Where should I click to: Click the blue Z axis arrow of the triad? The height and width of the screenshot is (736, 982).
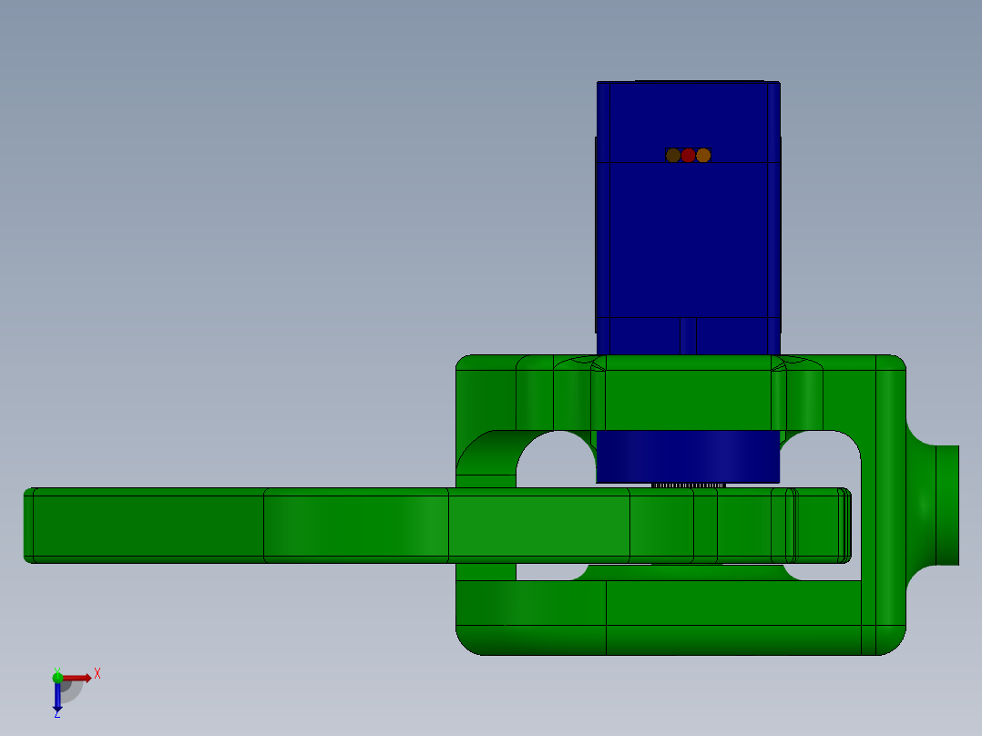57,697
